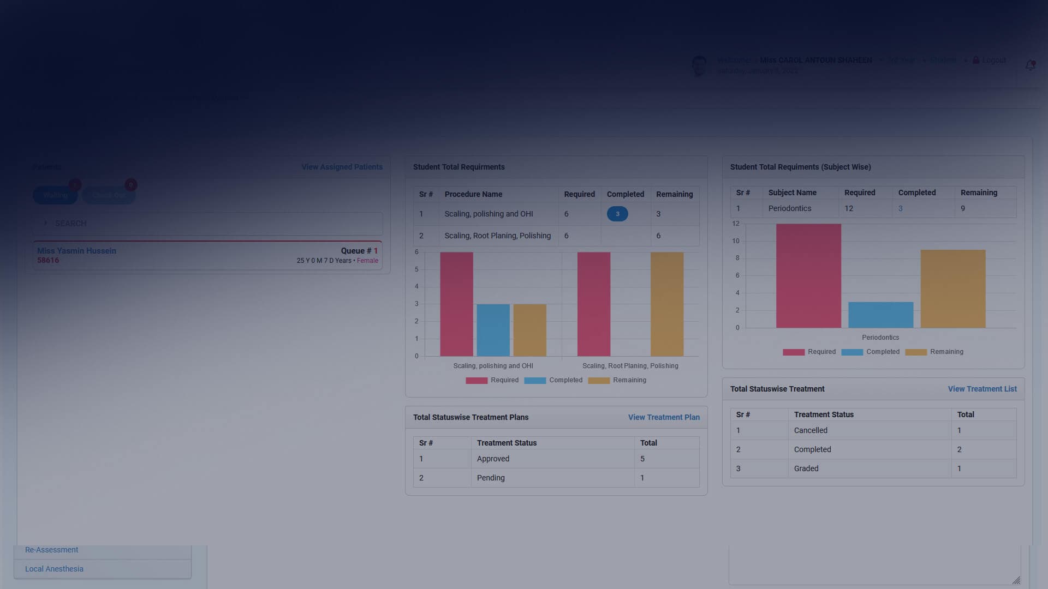The image size is (1048, 589).
Task: Click the textarea resize handle
Action: click(x=1016, y=580)
